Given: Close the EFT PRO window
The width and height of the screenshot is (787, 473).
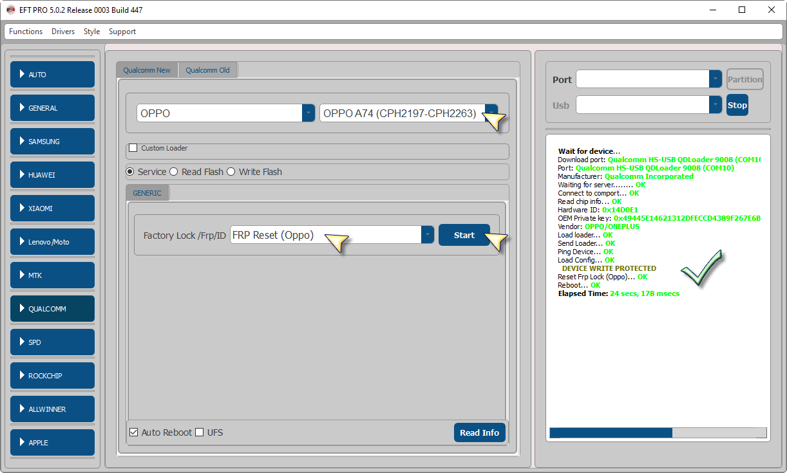Looking at the screenshot, I should [772, 10].
